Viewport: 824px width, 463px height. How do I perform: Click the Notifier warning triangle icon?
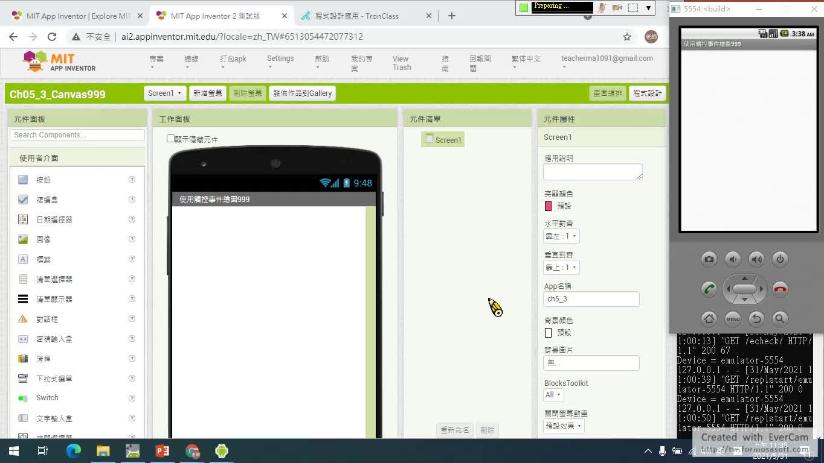click(23, 319)
